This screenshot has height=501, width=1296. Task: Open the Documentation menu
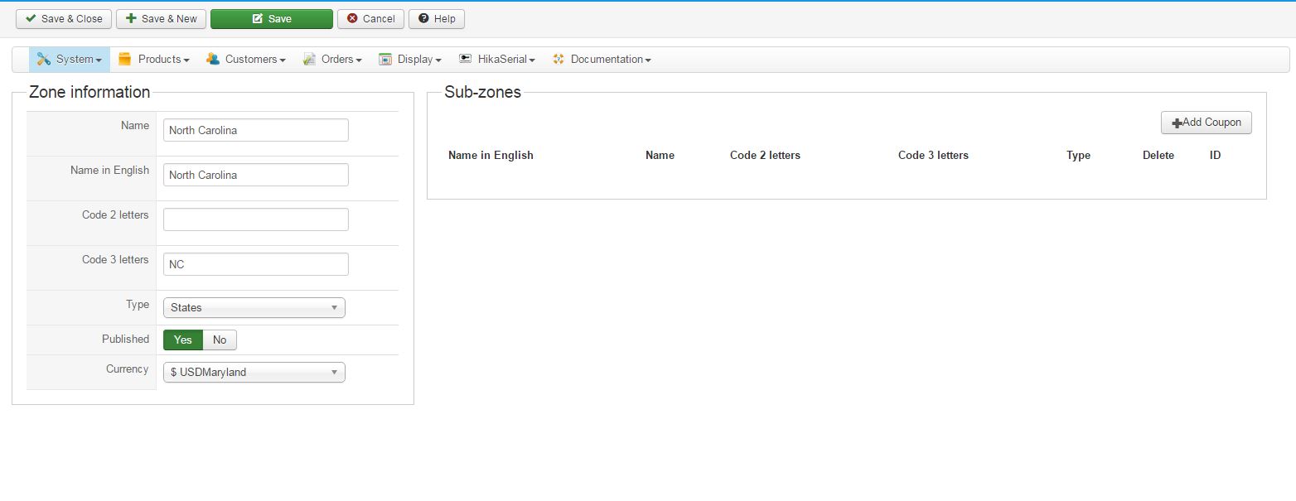[x=610, y=60]
